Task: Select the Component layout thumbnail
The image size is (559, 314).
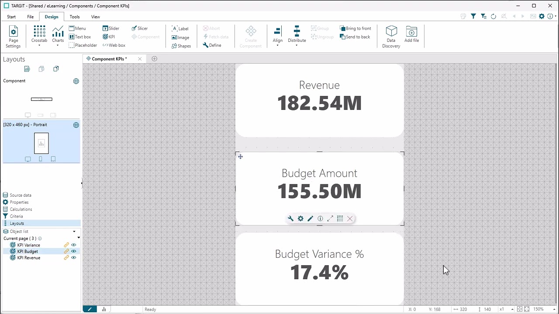Action: click(x=41, y=99)
